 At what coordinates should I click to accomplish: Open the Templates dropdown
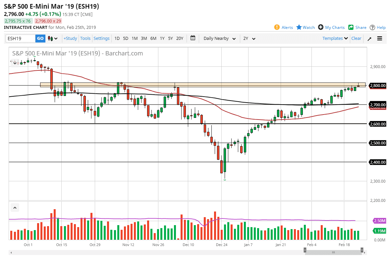(335, 39)
